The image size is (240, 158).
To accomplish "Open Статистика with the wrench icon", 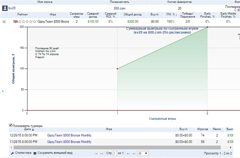I will (x=21, y=153).
